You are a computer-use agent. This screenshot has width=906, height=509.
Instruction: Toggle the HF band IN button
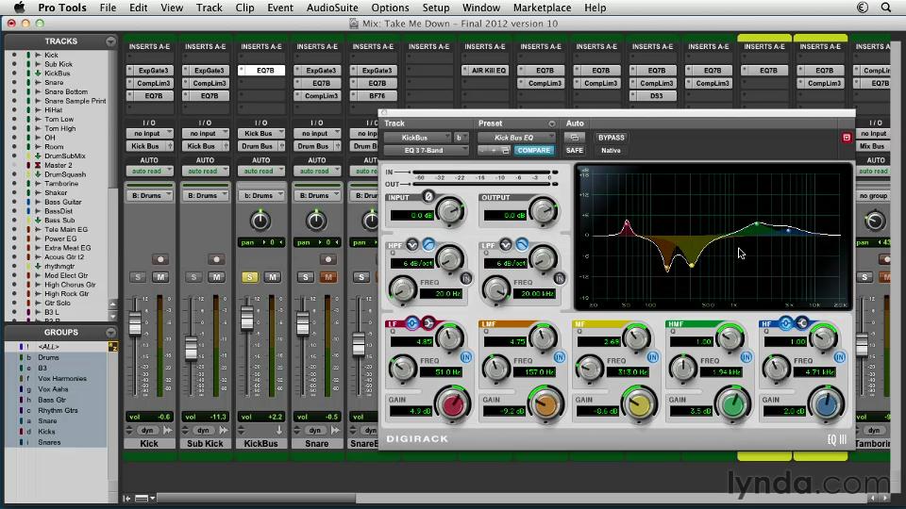840,357
